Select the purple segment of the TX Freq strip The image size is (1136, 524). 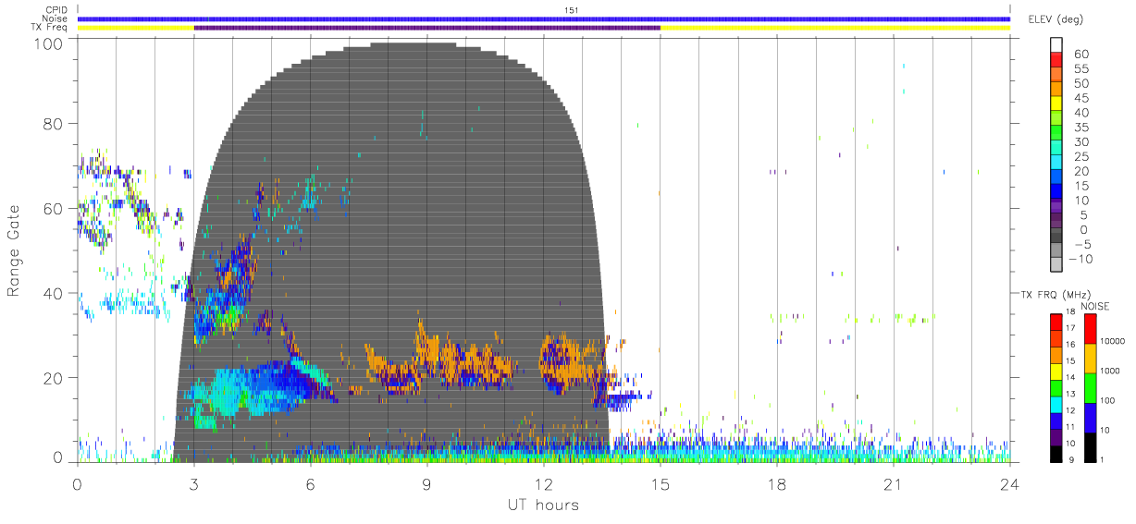427,28
